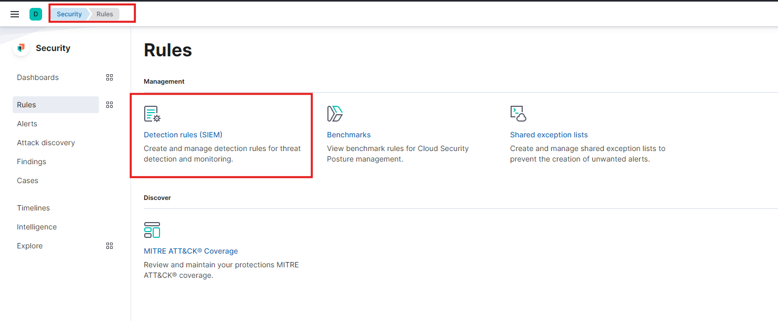
Task: Open the MITRE ATT&CK® Coverage link
Action: [x=191, y=251]
